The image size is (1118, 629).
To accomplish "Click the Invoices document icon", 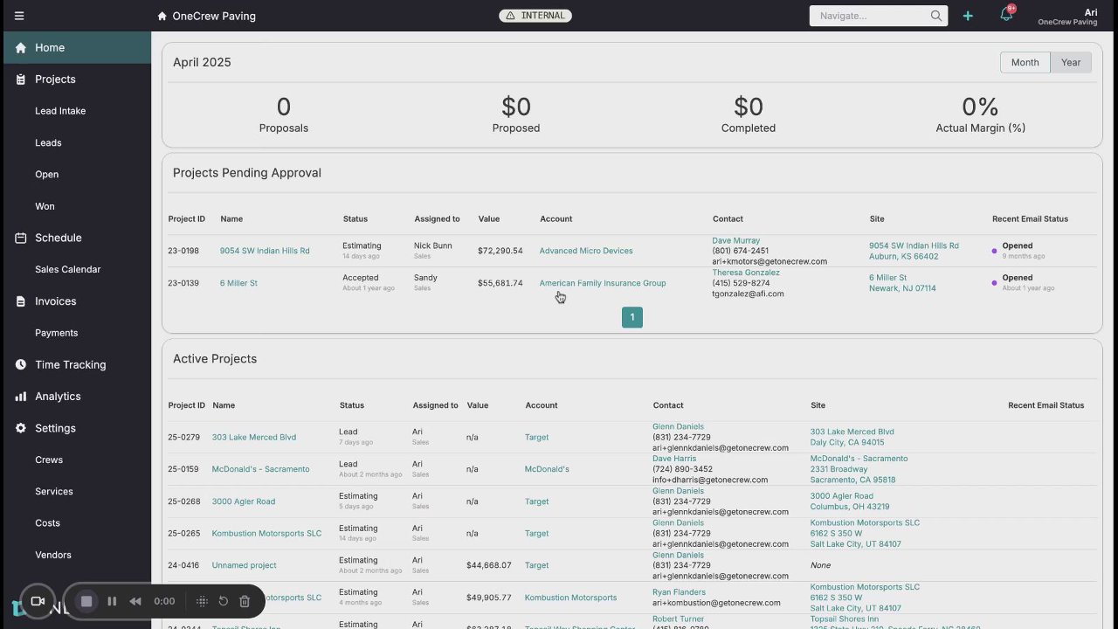I will (21, 301).
